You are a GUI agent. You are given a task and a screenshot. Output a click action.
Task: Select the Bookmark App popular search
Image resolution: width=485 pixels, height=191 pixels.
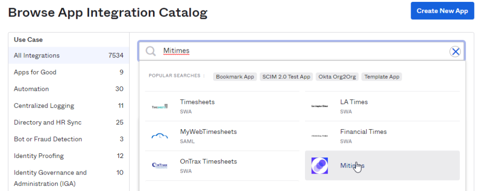(x=235, y=76)
